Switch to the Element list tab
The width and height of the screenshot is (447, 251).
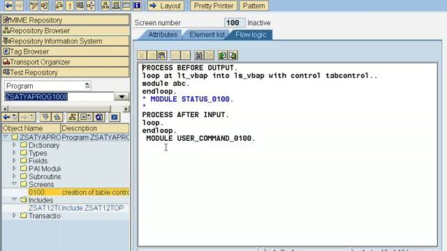coord(207,35)
